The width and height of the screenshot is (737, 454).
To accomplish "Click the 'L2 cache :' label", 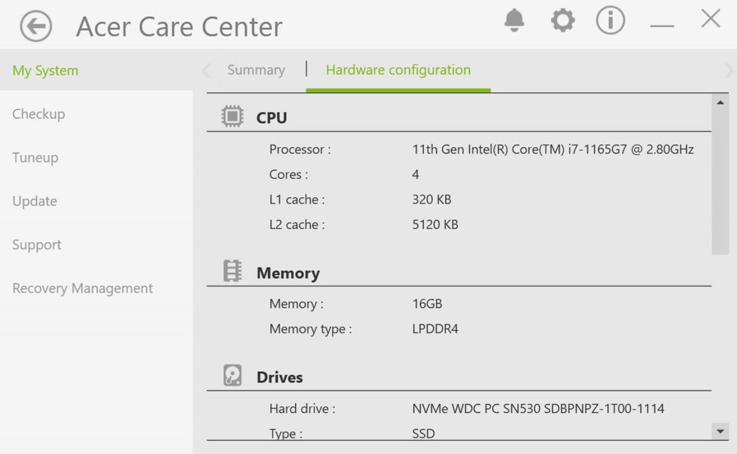I will pos(297,225).
